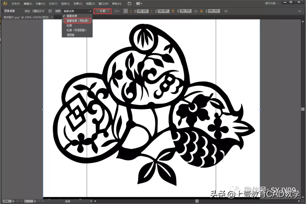This screenshot has height=204, width=306.
Task: Click the Ai application logo
Action: (x=5, y=3)
